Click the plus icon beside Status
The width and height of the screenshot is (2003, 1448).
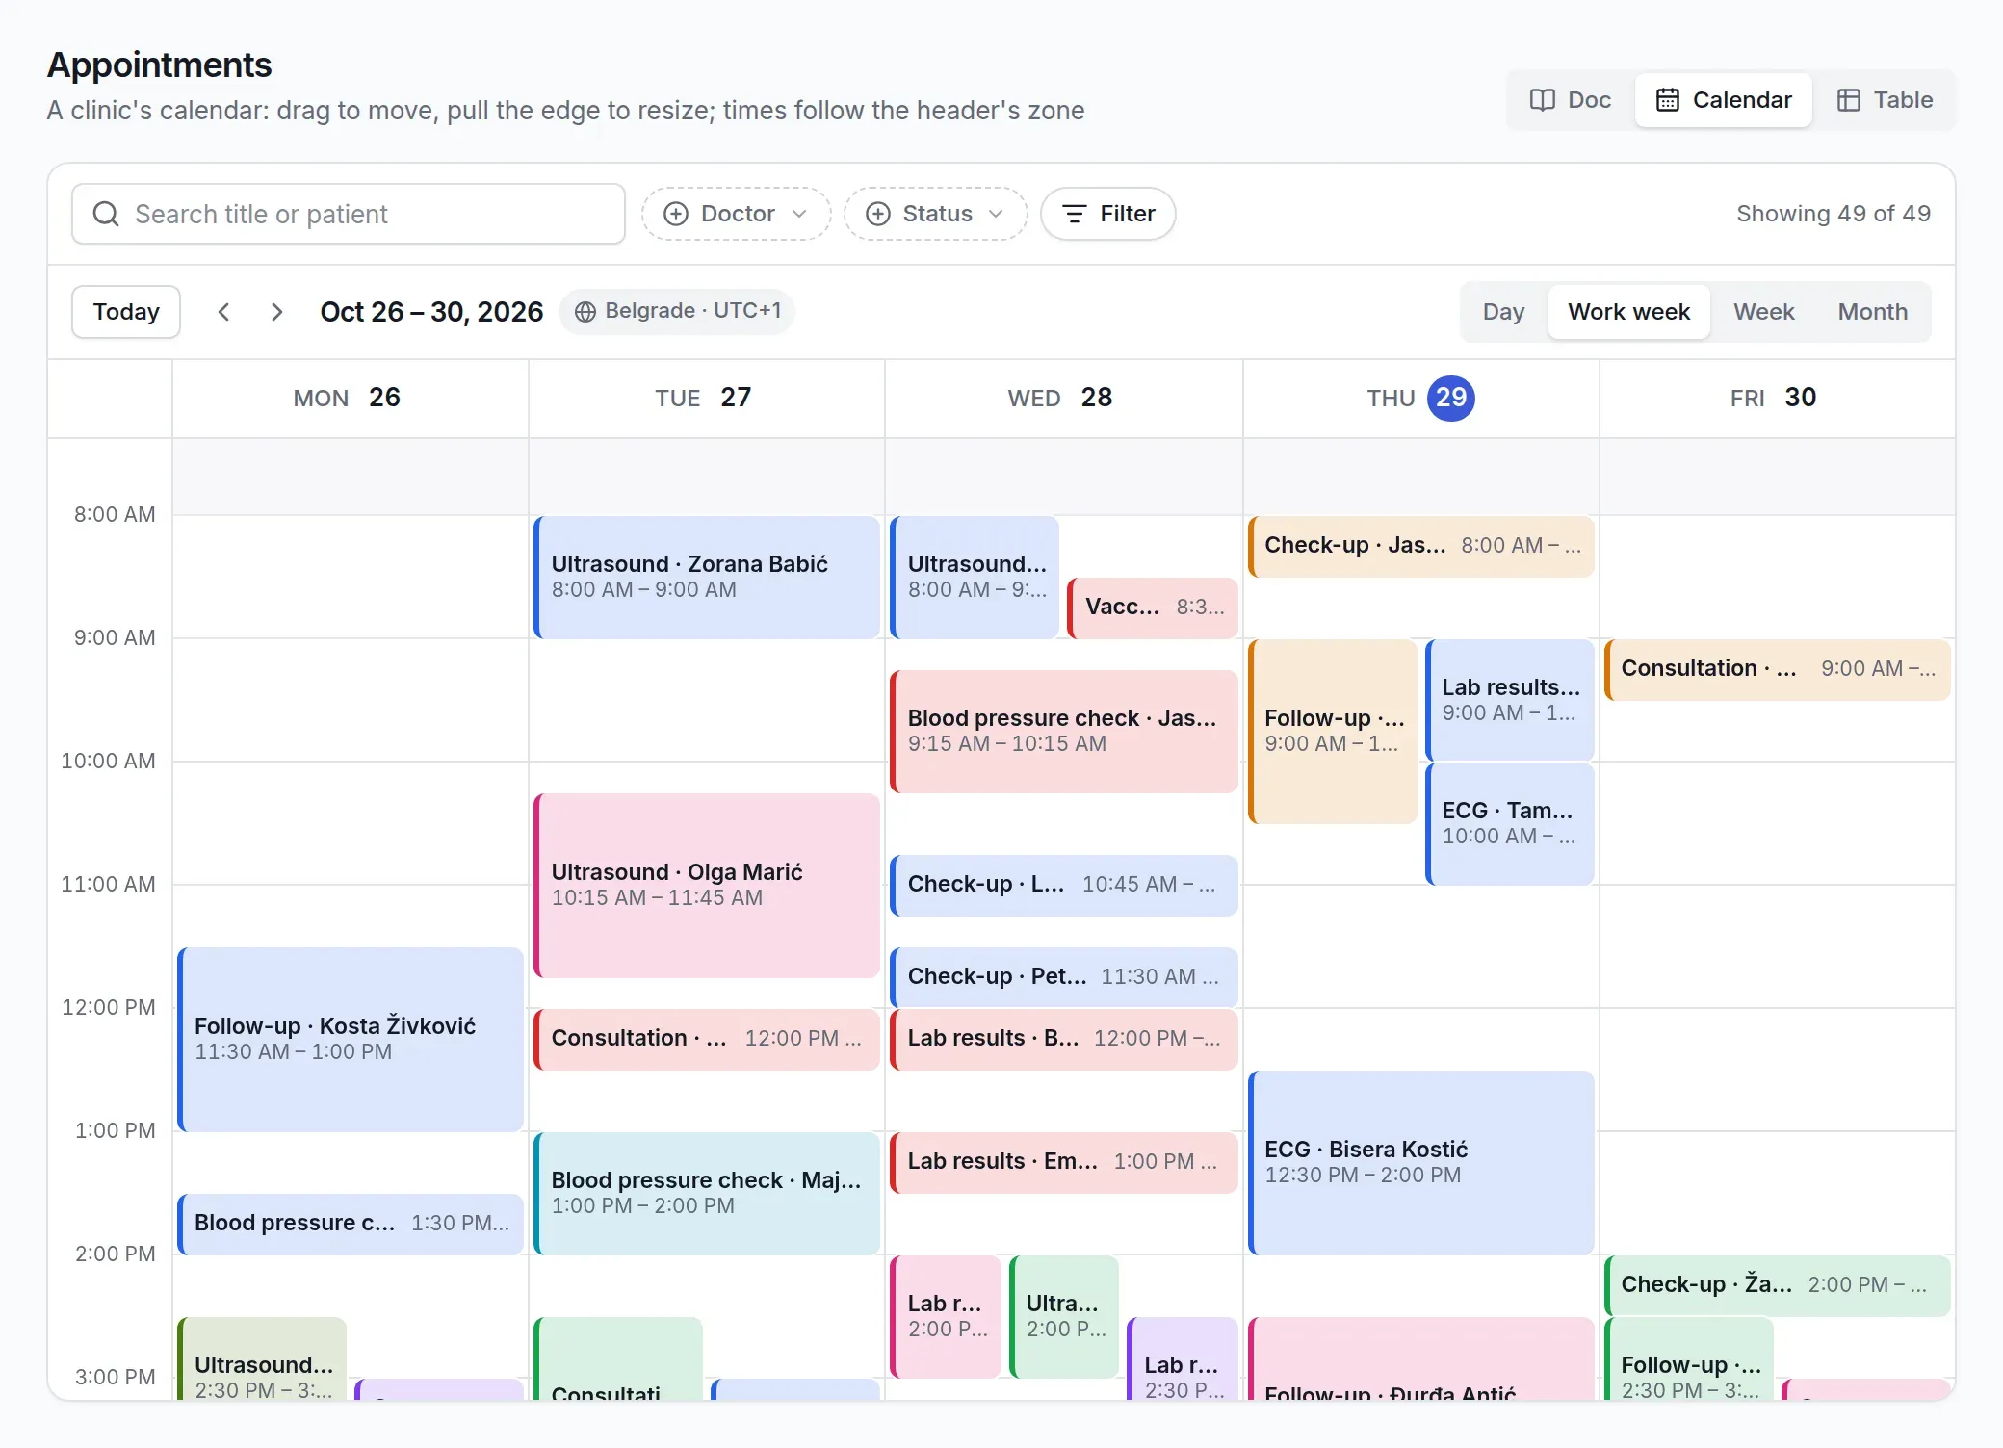878,214
